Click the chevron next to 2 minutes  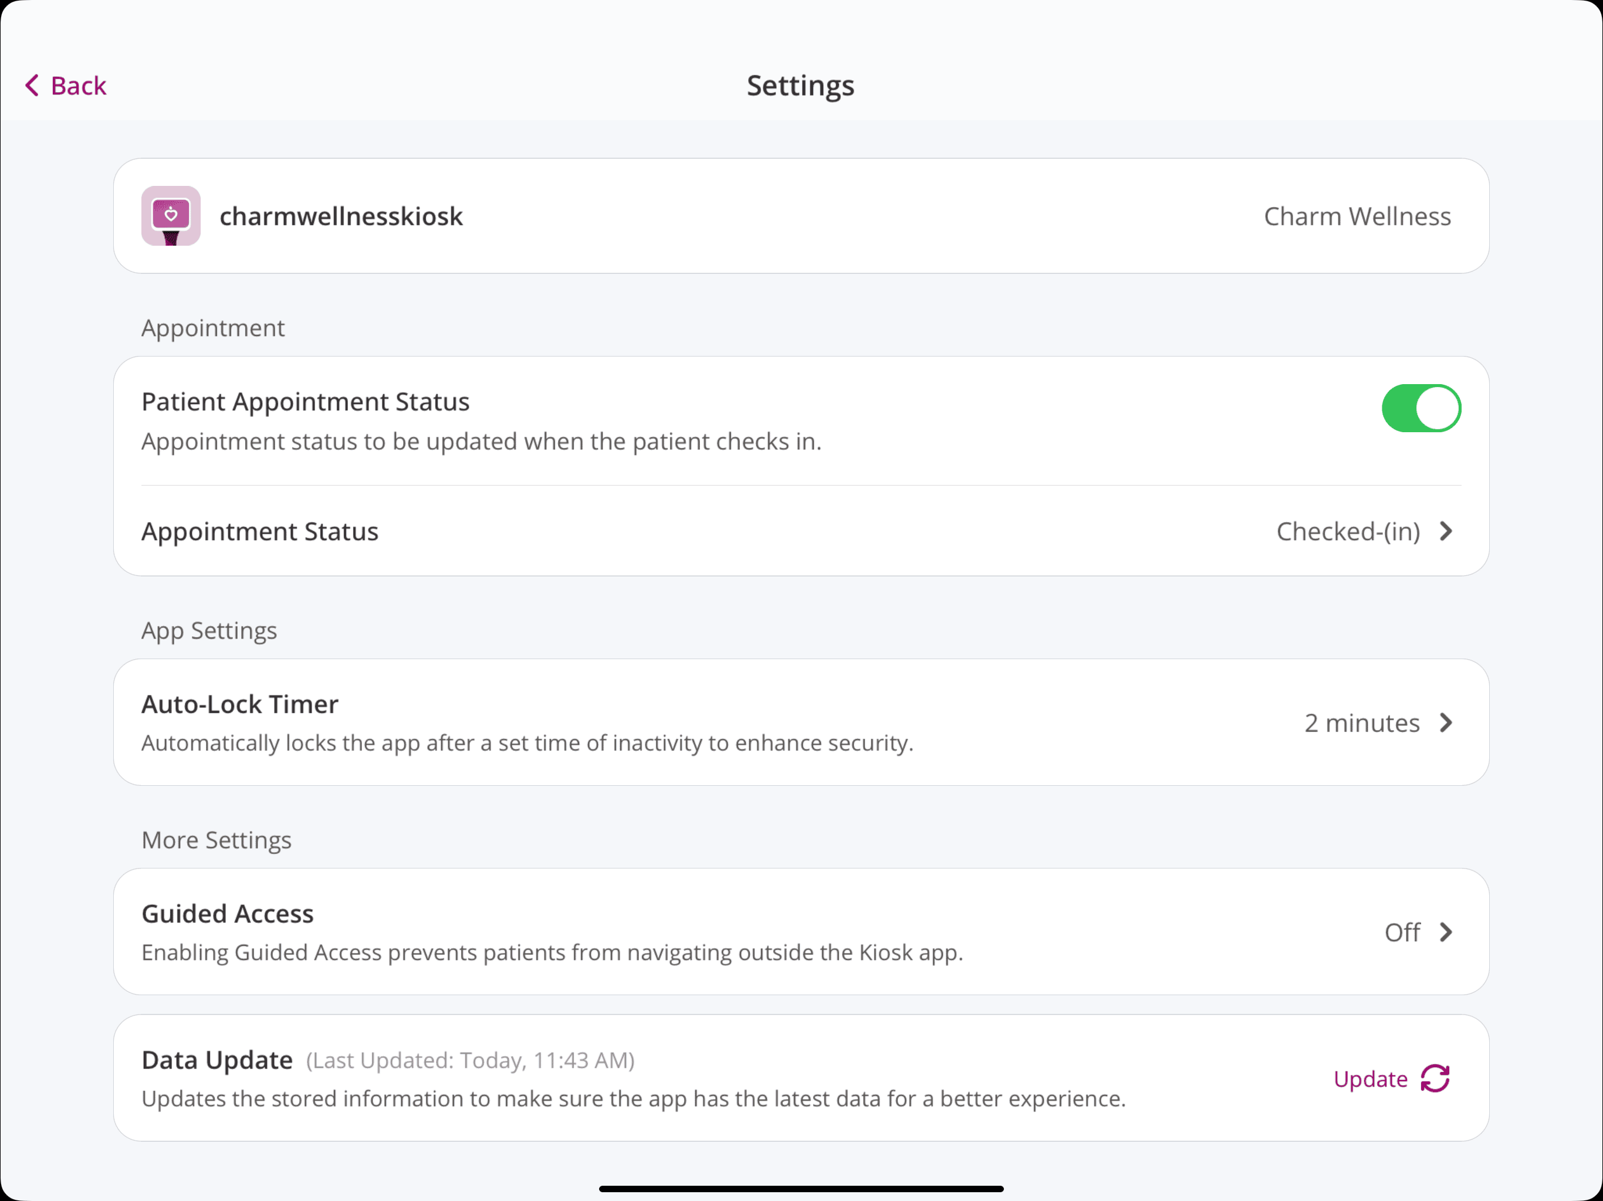(1446, 722)
